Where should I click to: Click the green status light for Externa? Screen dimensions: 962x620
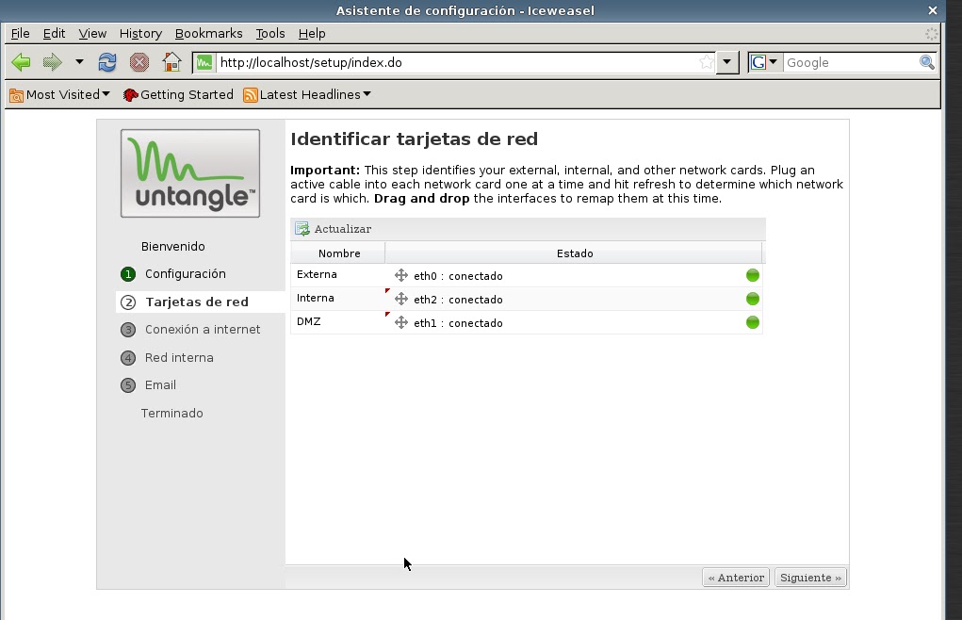752,275
